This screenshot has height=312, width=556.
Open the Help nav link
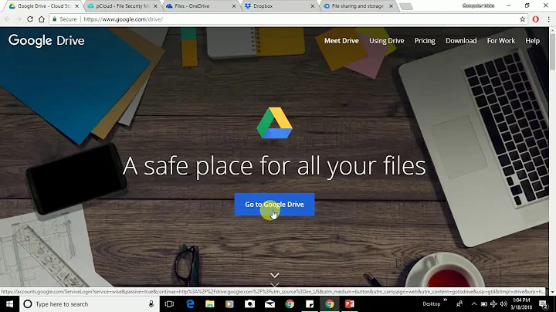(532, 41)
